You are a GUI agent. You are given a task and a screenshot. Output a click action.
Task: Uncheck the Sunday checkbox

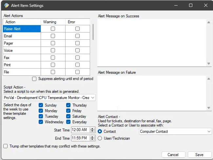[x=41, y=105]
